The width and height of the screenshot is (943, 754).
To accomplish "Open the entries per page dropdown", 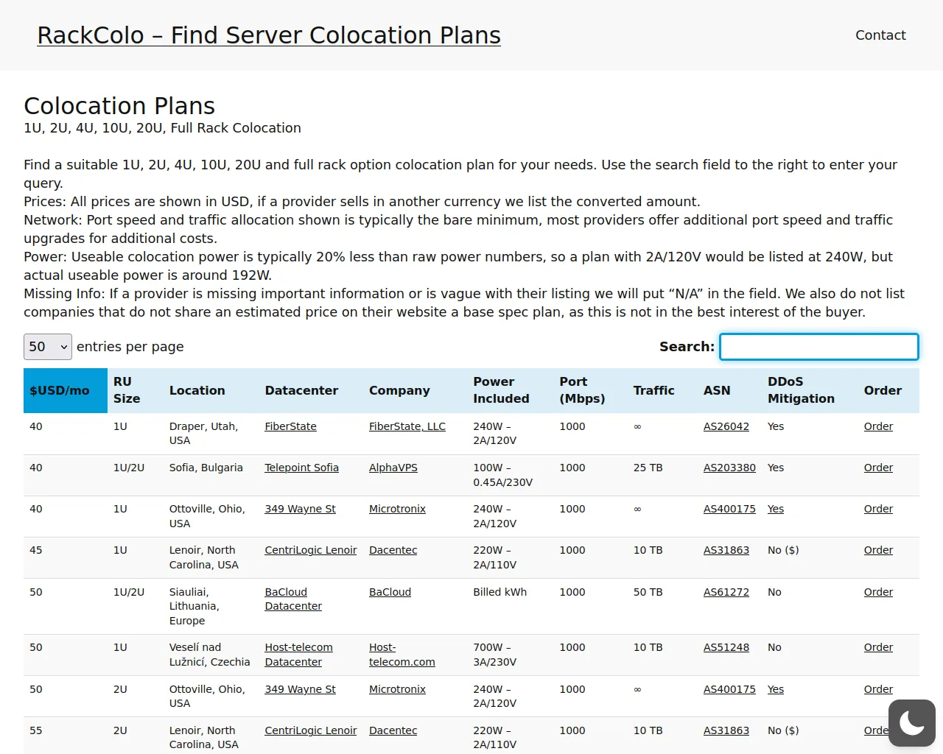I will coord(48,347).
